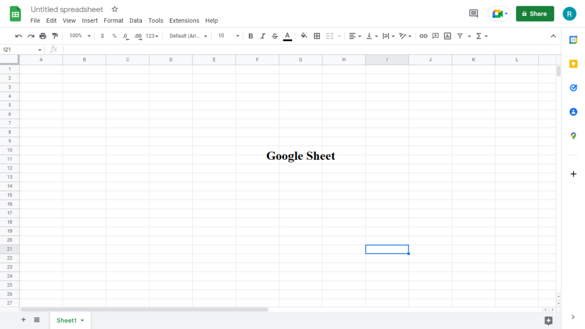
Task: Click the Insert comment icon
Action: click(x=435, y=36)
